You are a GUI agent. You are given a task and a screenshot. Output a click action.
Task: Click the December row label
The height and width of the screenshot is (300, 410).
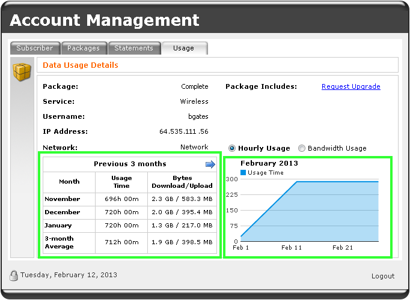63,212
